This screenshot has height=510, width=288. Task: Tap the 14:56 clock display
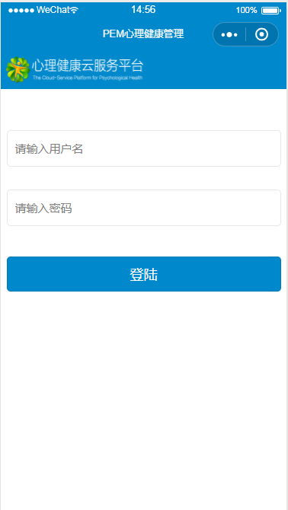tap(143, 10)
